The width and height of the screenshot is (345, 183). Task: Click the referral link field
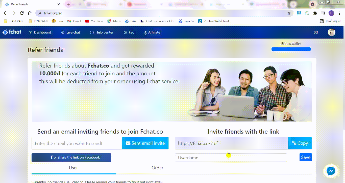231,143
